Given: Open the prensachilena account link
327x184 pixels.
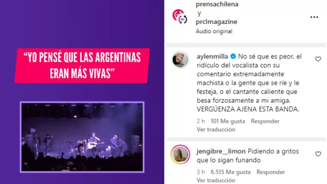Looking at the screenshot, I should pyautogui.click(x=217, y=4).
